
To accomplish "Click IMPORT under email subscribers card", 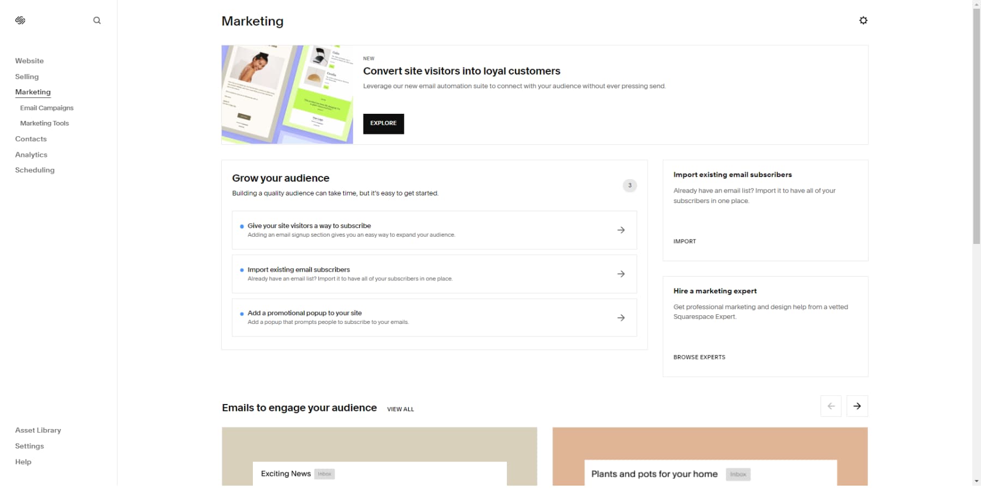I will [685, 241].
